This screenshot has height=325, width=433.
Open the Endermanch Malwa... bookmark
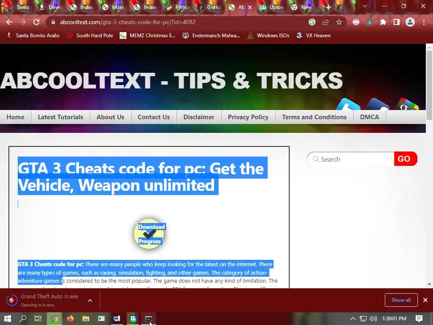[211, 36]
